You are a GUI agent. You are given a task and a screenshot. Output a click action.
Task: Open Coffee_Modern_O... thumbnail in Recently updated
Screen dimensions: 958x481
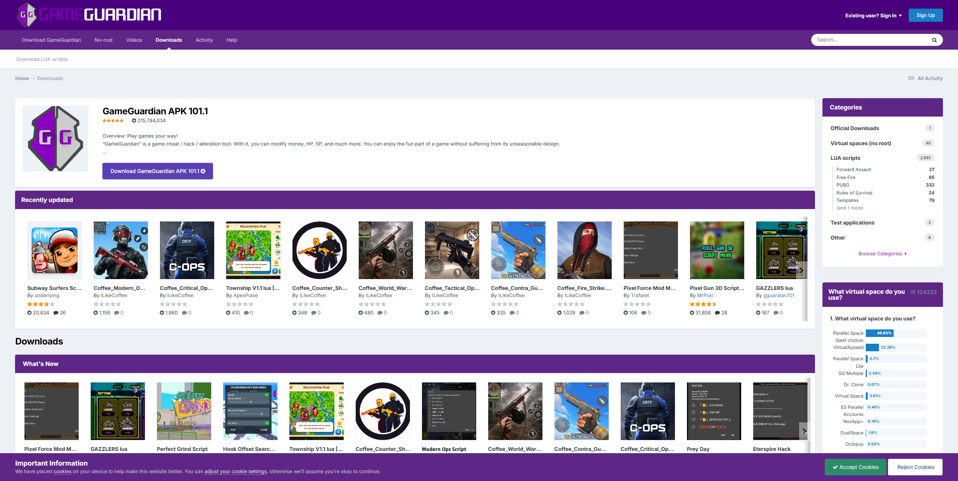121,250
